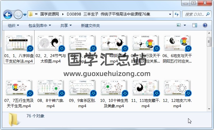Click file name 11、11地支藏干.mp4
This screenshot has height=130, width=214.
coord(146,103)
